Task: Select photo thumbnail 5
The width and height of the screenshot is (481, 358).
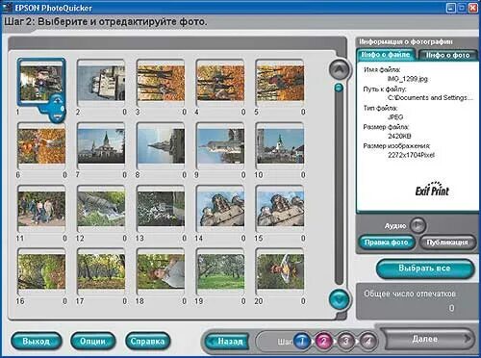Action: pyautogui.click(x=280, y=83)
